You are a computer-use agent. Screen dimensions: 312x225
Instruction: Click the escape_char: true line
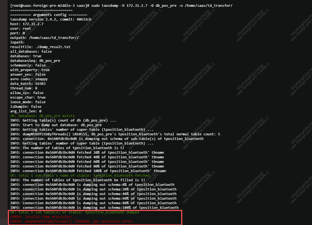(x=28, y=97)
